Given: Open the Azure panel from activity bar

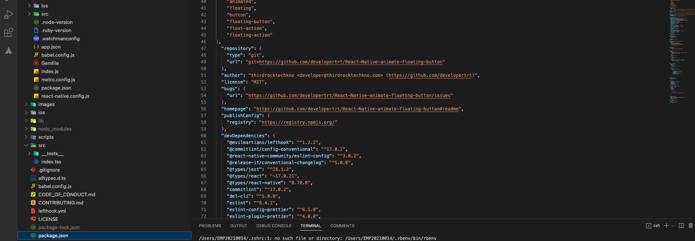Looking at the screenshot, I should point(8,51).
